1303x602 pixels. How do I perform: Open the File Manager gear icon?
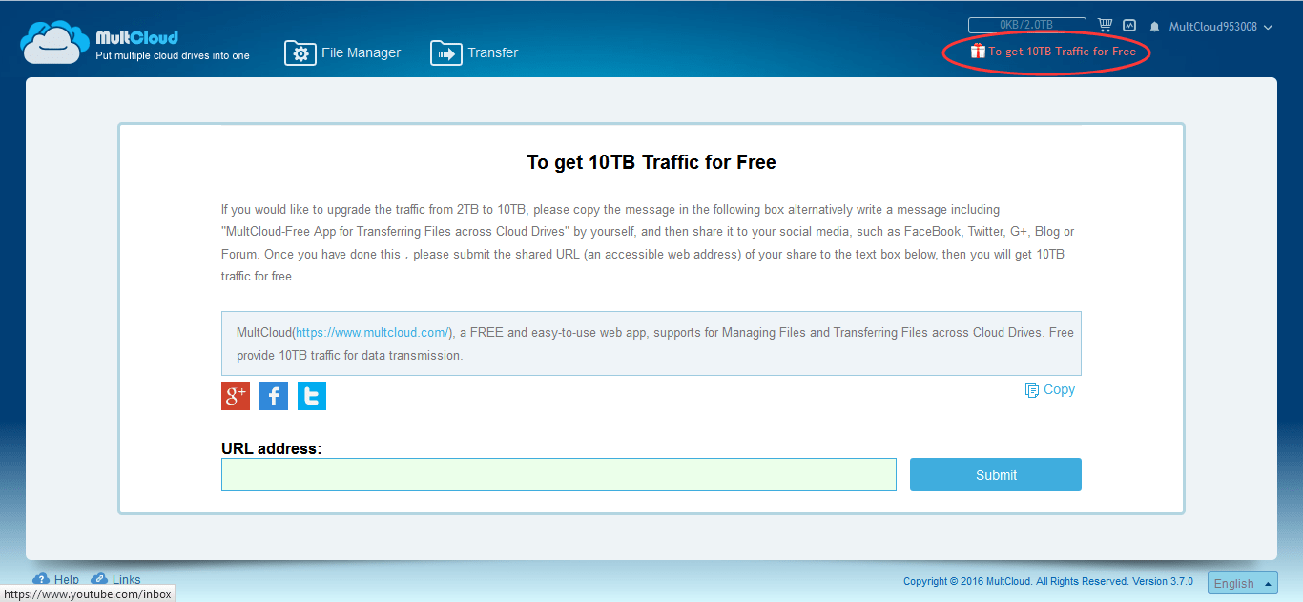pos(300,53)
